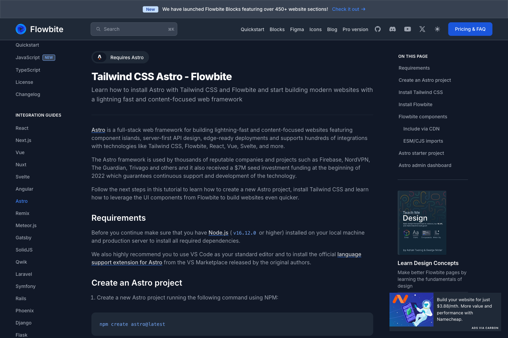The height and width of the screenshot is (338, 508).
Task: Open the Figma navigation menu item
Action: pyautogui.click(x=297, y=29)
